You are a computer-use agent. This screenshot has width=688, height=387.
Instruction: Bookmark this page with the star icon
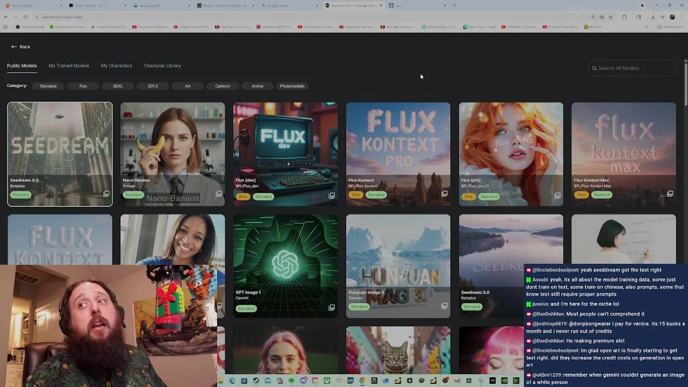pyautogui.click(x=611, y=17)
